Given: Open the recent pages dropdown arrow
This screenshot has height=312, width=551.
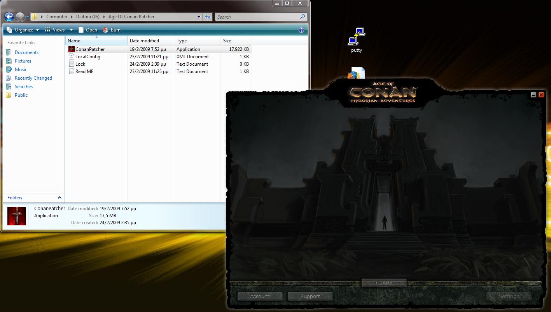Looking at the screenshot, I should tap(28, 17).
